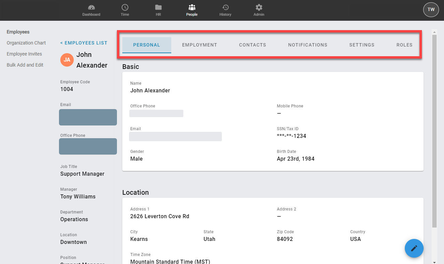This screenshot has height=264, width=444.
Task: Open the HR folder icon
Action: pos(158,7)
